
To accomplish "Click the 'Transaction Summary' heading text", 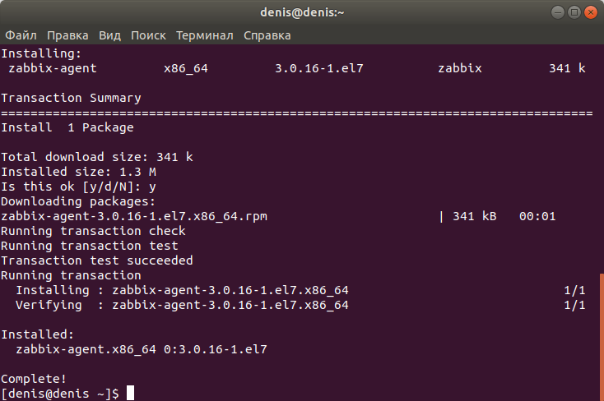I will [x=71, y=98].
